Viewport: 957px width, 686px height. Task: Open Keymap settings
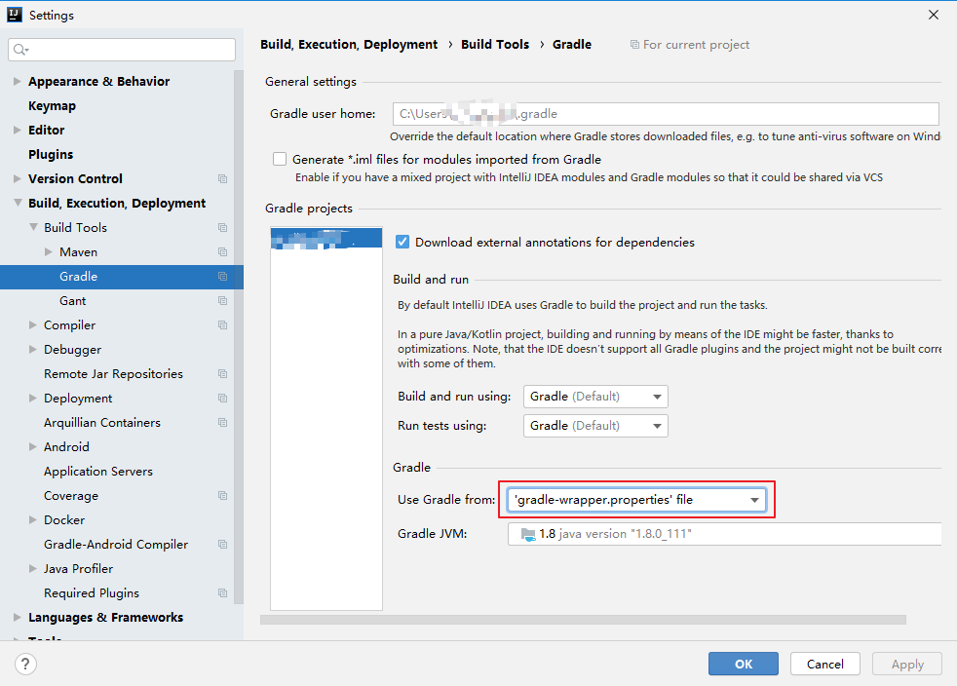click(52, 105)
